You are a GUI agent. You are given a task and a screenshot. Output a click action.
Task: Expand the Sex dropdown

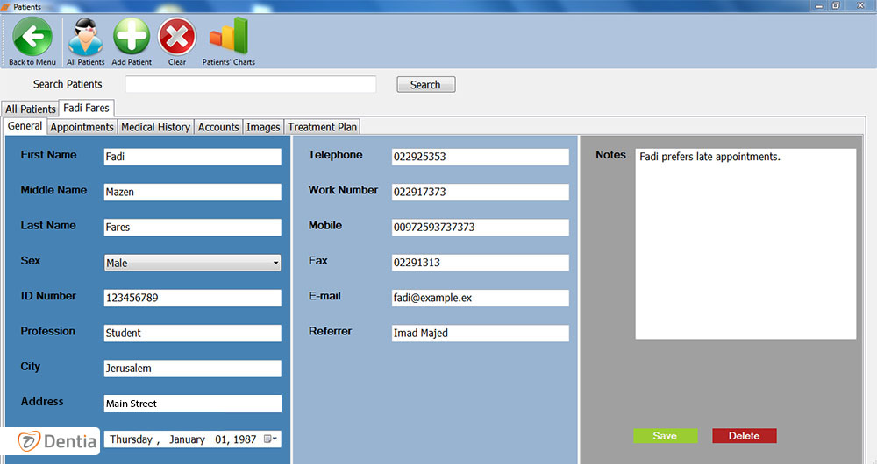[275, 263]
